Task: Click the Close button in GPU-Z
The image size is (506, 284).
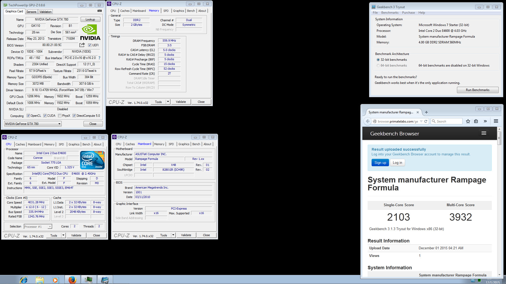Action: click(93, 124)
